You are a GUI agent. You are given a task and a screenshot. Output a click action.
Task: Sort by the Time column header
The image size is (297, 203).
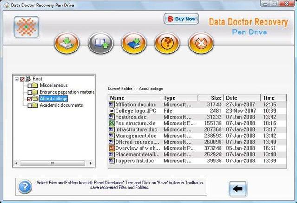click(273, 98)
